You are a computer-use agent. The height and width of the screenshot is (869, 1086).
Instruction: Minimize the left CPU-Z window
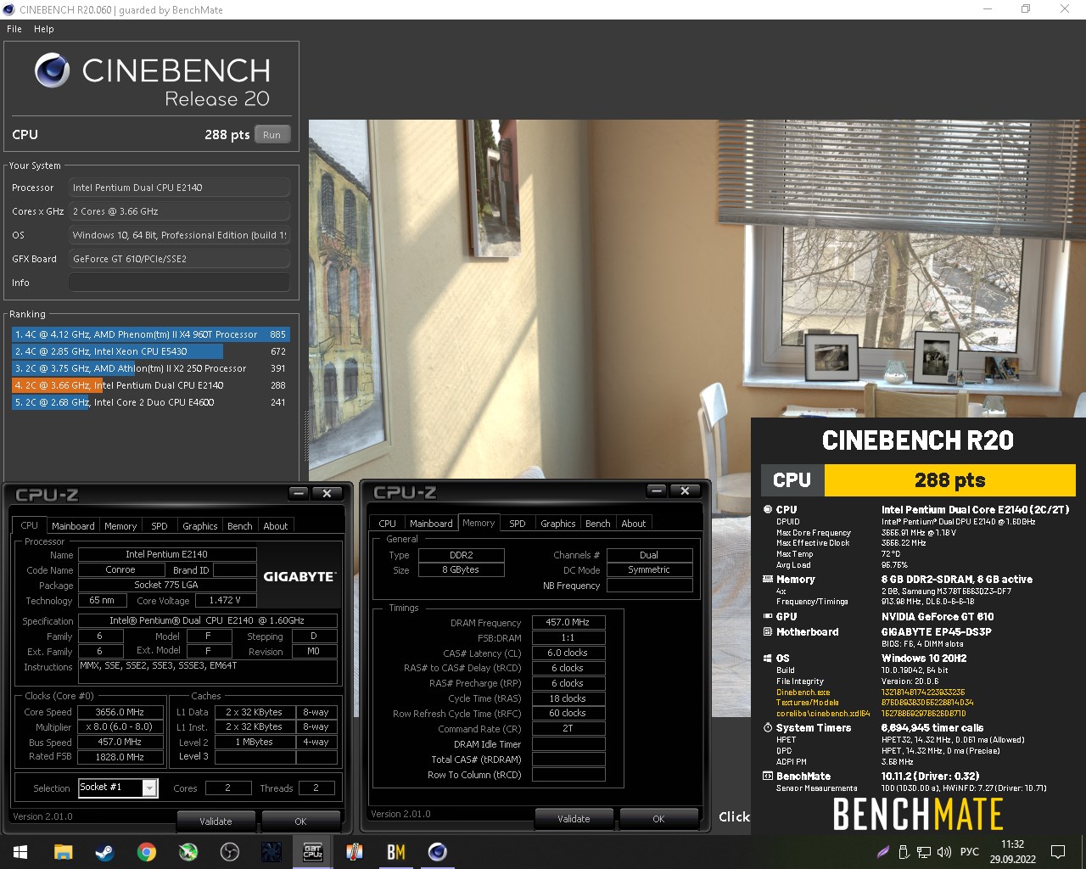299,493
